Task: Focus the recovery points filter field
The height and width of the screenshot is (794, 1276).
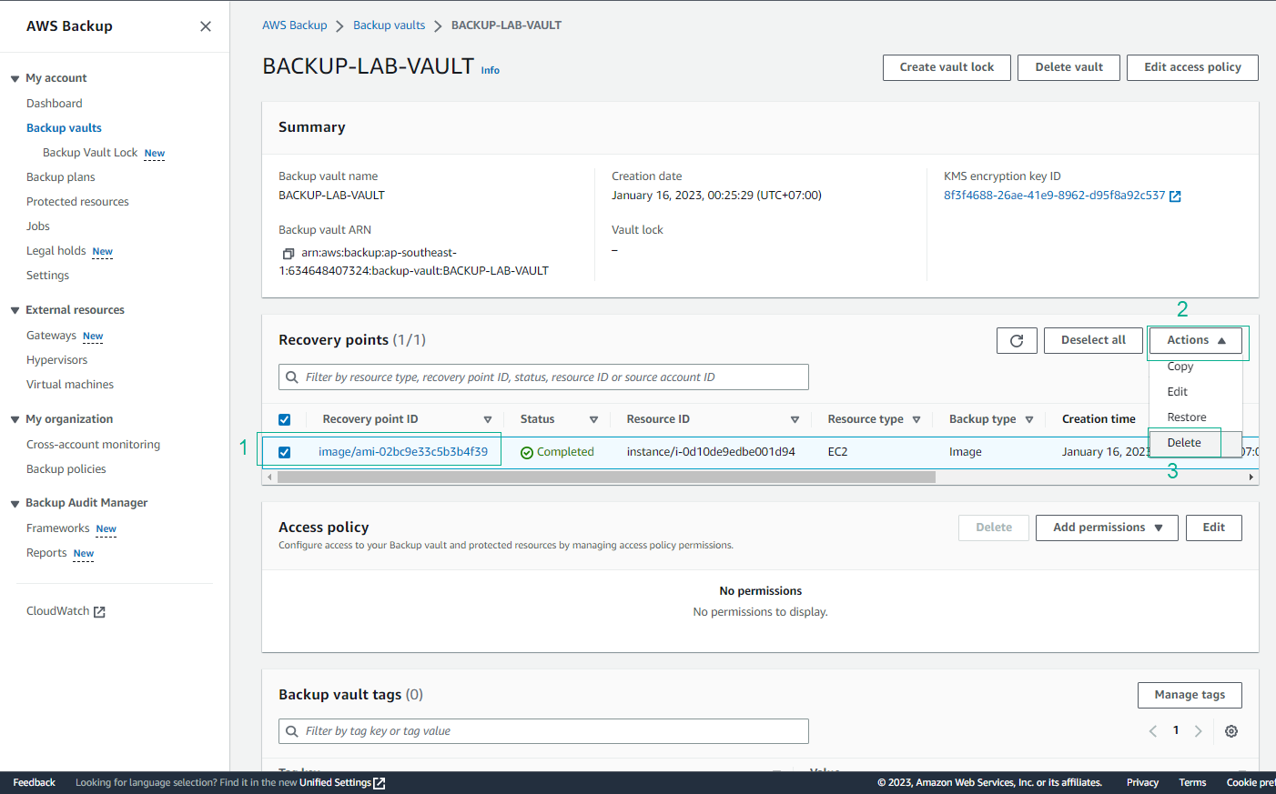Action: [x=543, y=377]
